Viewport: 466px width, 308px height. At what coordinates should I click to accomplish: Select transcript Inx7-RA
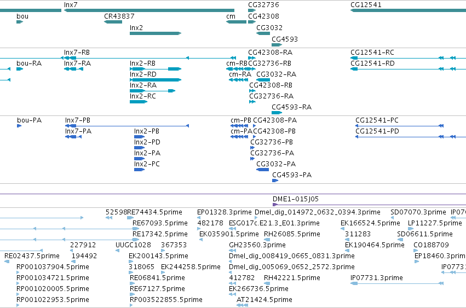pos(77,63)
